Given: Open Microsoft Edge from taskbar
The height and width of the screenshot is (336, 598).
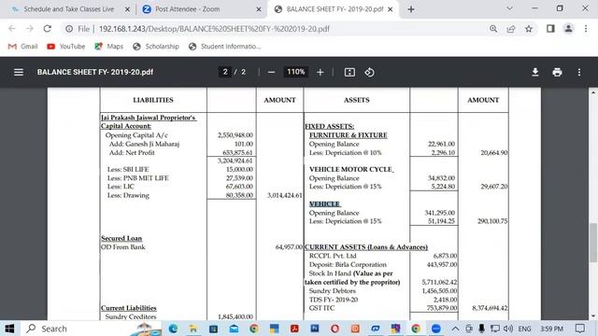Looking at the screenshot, I should point(173,329).
